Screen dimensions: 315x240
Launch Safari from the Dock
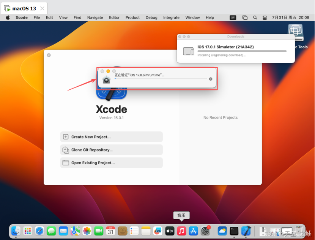39,231
